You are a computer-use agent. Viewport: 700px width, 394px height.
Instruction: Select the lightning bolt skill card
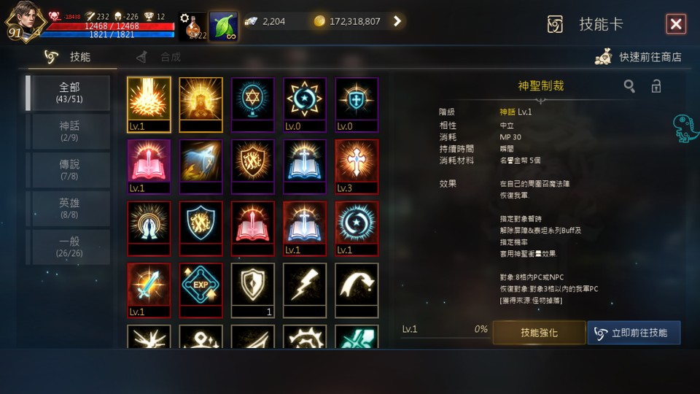coord(305,290)
